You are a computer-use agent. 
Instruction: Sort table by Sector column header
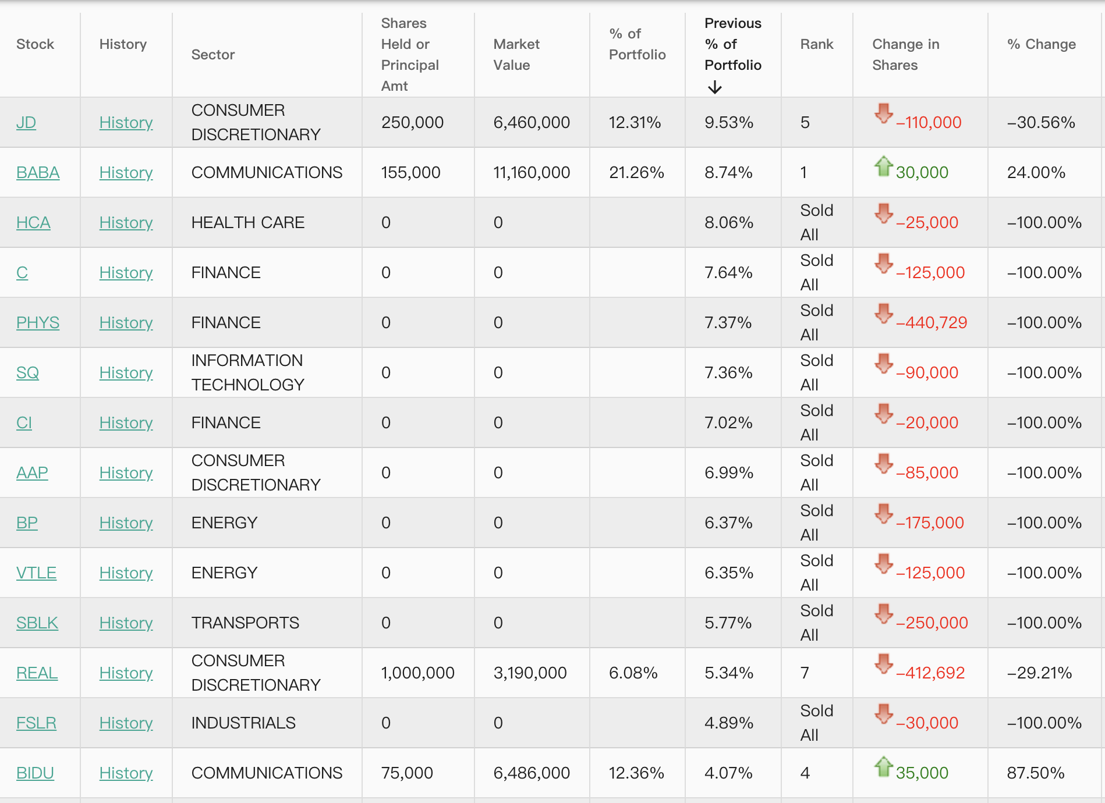pos(213,55)
